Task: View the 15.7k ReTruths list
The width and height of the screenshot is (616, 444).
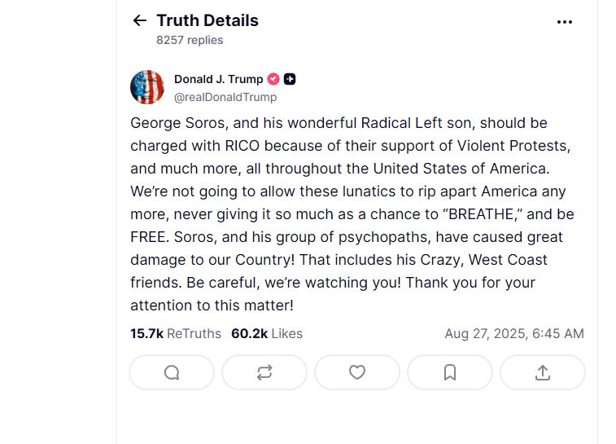Action: 176,333
